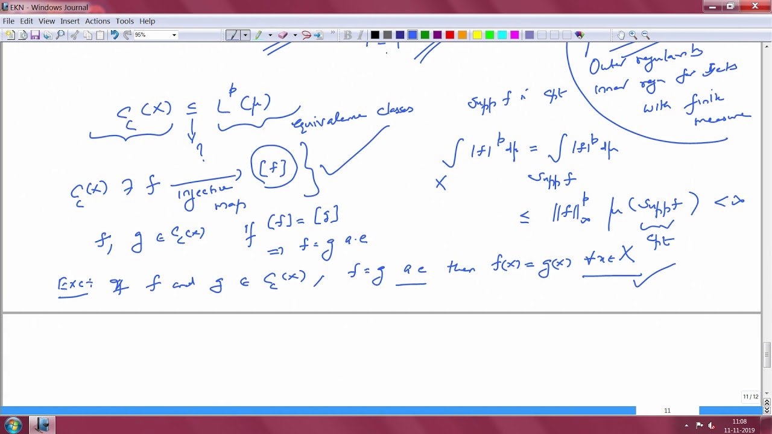Image resolution: width=772 pixels, height=434 pixels.
Task: Open the Windows Start menu
Action: click(x=13, y=425)
